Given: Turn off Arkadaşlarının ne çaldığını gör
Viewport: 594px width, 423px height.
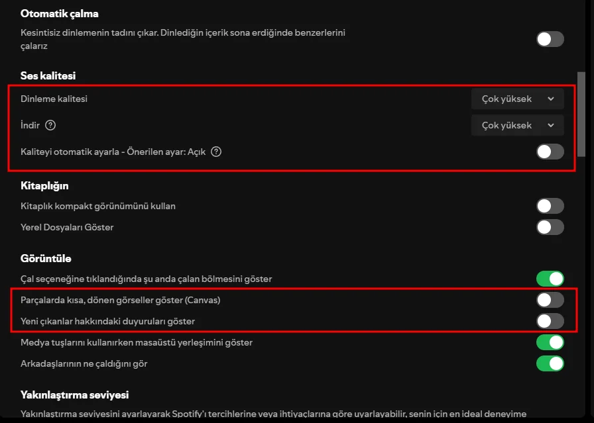Looking at the screenshot, I should pyautogui.click(x=550, y=363).
